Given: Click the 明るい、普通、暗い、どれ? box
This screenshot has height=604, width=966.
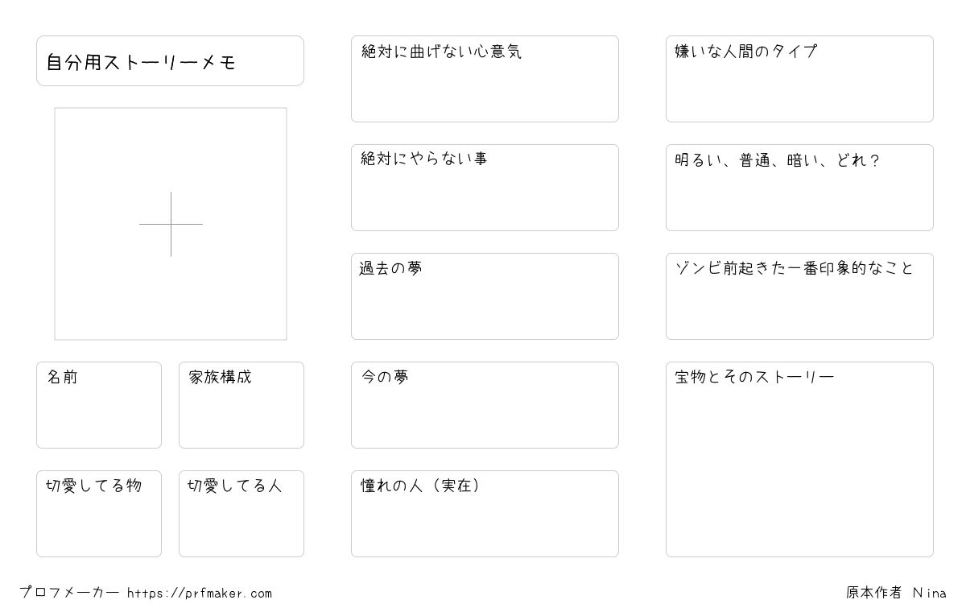Looking at the screenshot, I should tap(799, 188).
